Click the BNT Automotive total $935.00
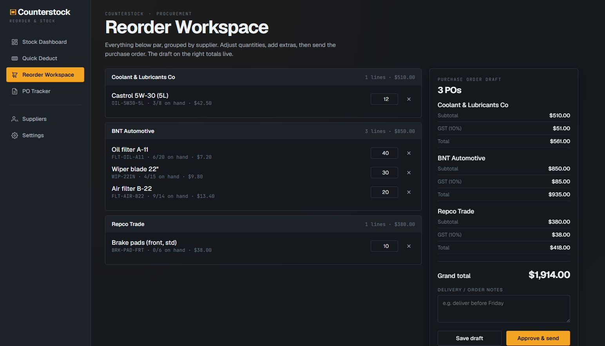This screenshot has height=346, width=605. click(x=559, y=194)
